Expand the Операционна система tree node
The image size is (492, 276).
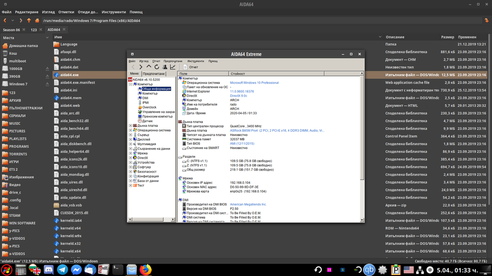(x=131, y=130)
